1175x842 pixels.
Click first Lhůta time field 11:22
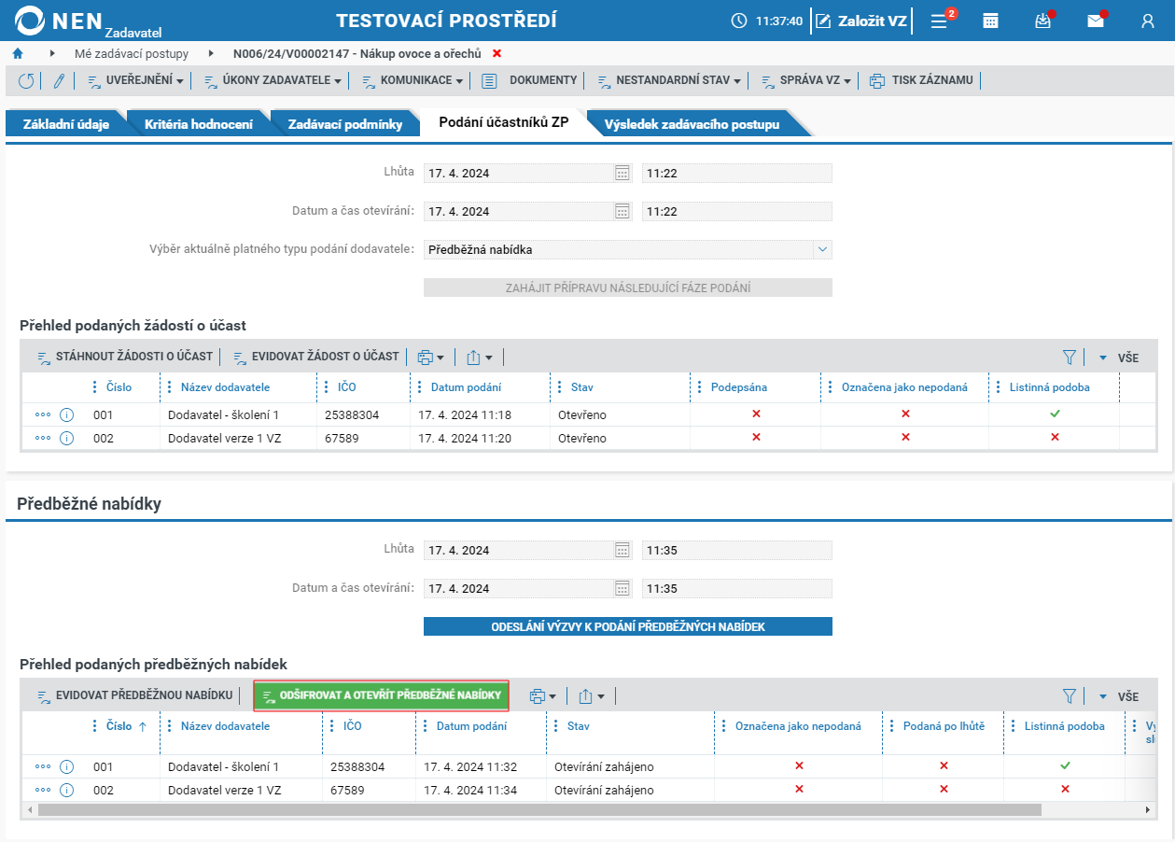736,173
